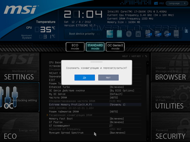
Task: Open the SECURITY password panel
Action: [170, 127]
